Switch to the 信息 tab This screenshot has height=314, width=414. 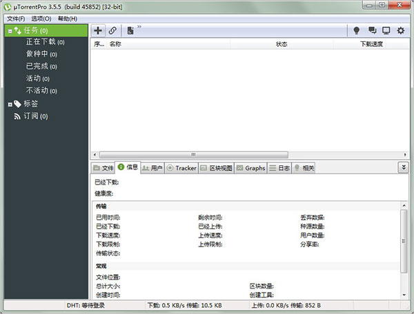pyautogui.click(x=128, y=167)
